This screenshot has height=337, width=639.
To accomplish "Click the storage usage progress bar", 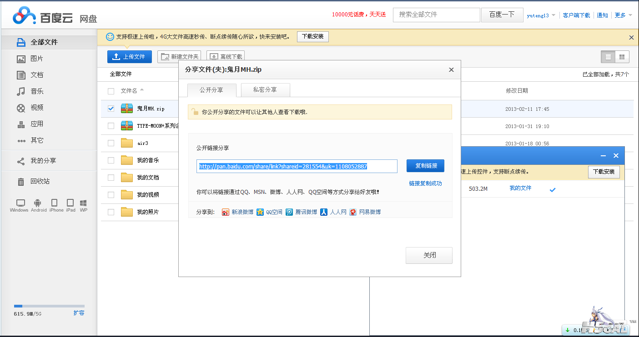I will coord(49,306).
